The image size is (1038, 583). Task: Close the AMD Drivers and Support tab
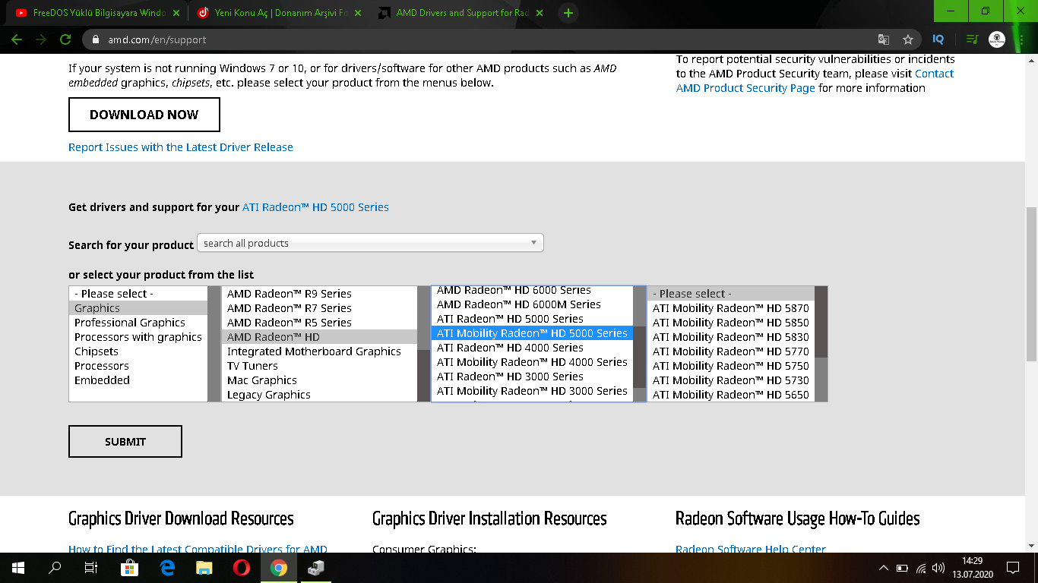(x=540, y=13)
